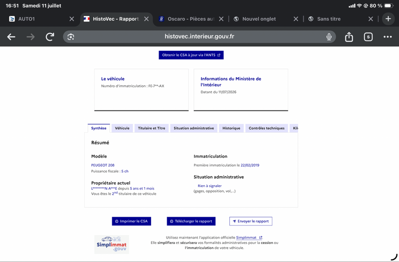Close the AUTO1 tab

click(x=72, y=19)
